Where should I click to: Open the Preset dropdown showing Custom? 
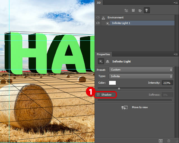pyautogui.click(x=141, y=70)
